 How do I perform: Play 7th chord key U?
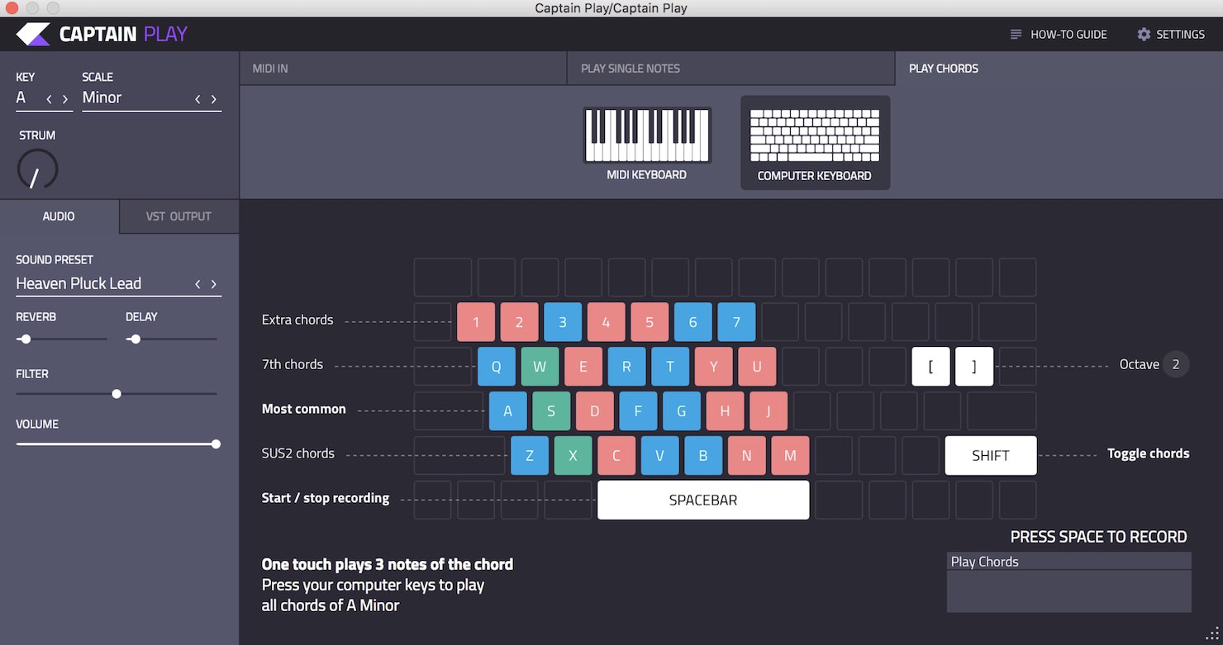click(x=757, y=367)
